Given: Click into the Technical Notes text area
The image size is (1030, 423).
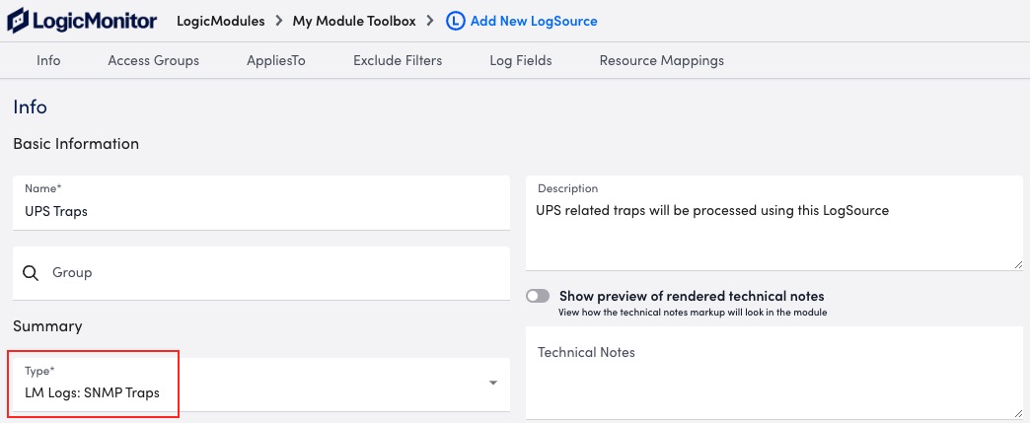Looking at the screenshot, I should point(774,373).
